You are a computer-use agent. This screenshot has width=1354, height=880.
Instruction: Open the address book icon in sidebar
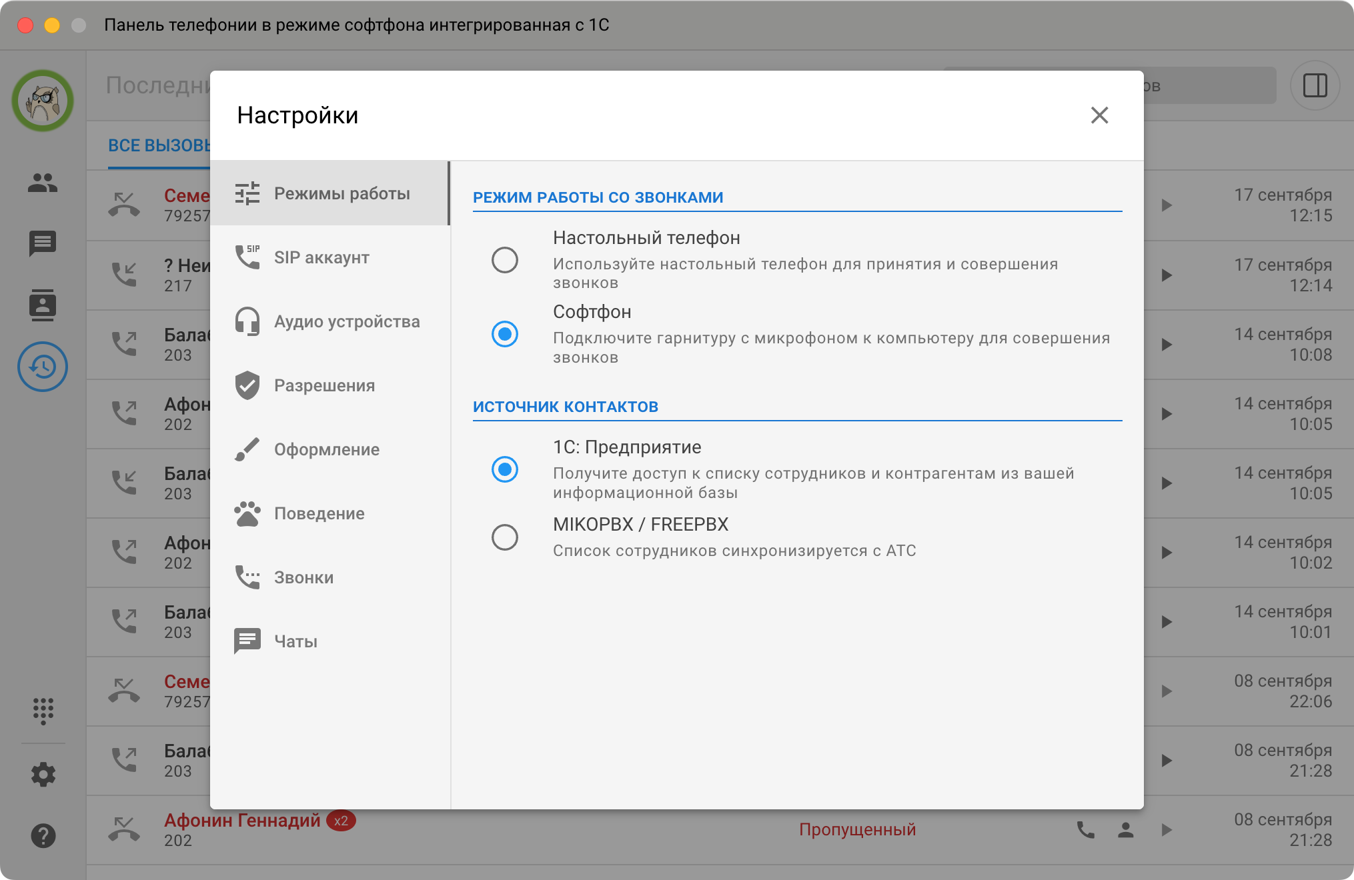pos(43,305)
